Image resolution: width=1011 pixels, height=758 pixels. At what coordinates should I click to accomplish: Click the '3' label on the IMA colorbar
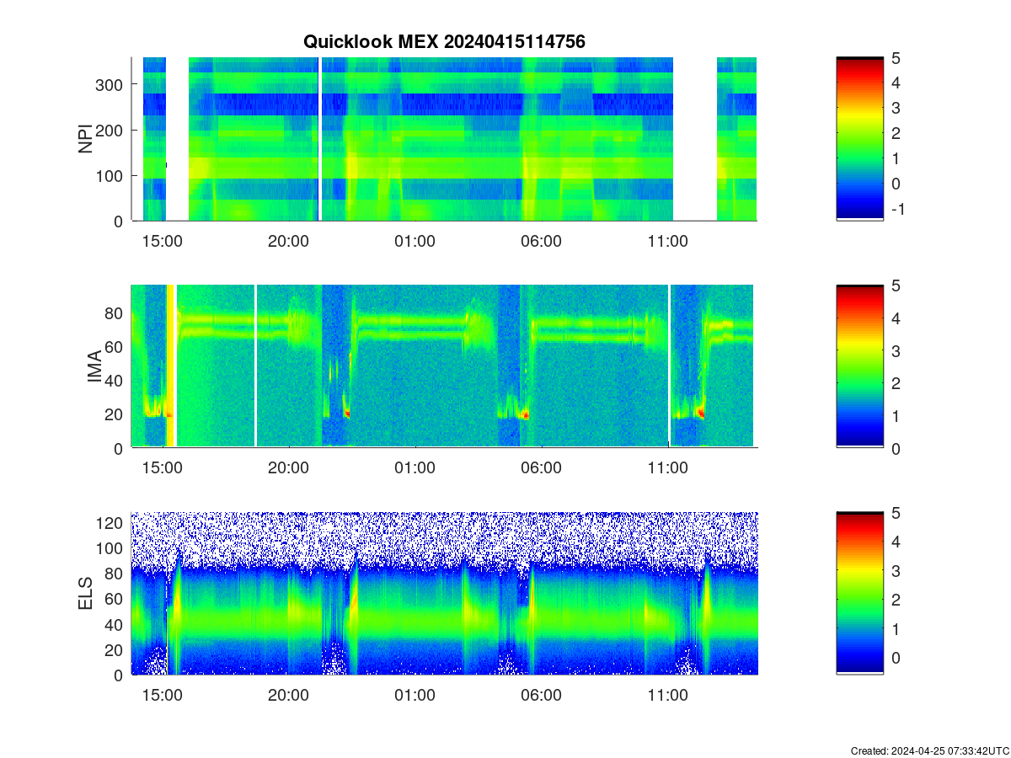pyautogui.click(x=895, y=350)
